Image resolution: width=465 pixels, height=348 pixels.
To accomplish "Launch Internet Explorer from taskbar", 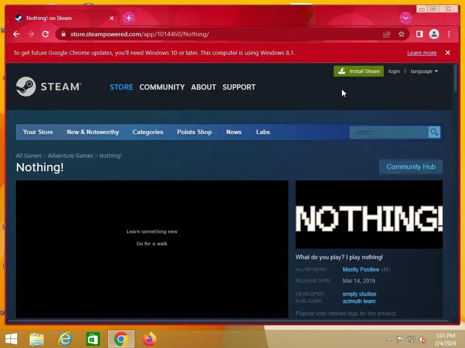I will point(65,339).
